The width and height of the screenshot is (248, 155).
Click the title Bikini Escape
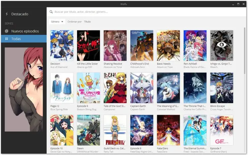click(218, 106)
